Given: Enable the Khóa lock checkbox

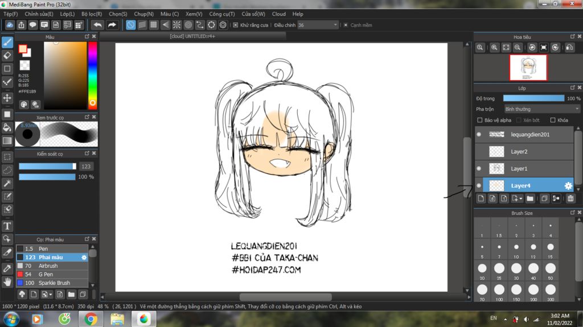Looking at the screenshot, I should point(553,120).
